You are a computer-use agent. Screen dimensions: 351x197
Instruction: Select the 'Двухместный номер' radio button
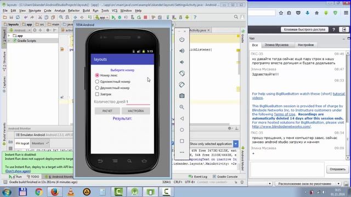pos(97,88)
